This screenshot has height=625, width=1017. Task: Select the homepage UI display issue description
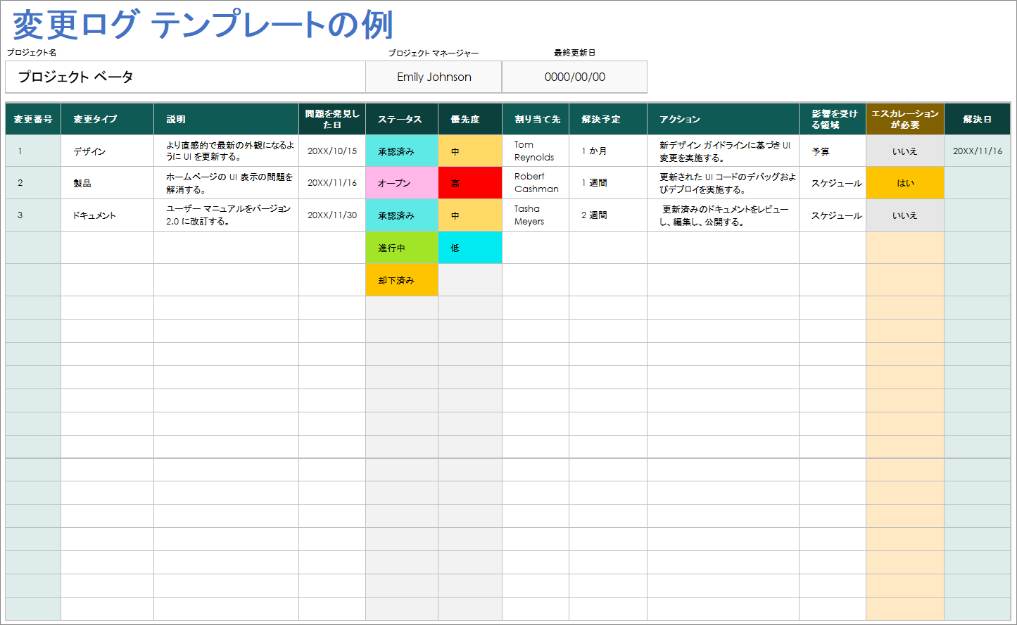coord(226,183)
